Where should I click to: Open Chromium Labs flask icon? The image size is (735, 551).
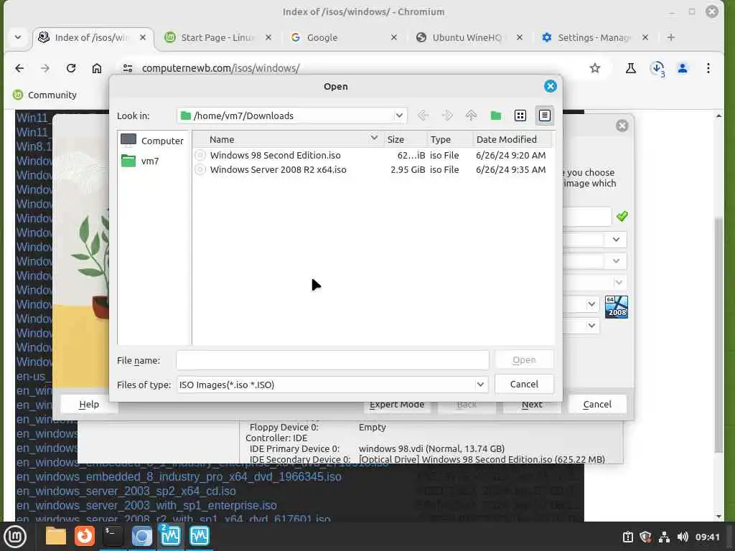[x=630, y=68]
